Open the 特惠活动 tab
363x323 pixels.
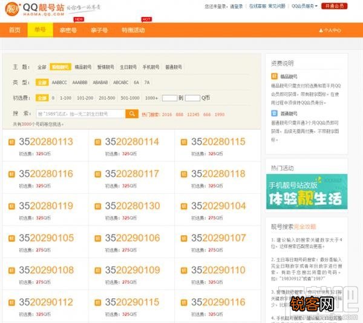[133, 30]
